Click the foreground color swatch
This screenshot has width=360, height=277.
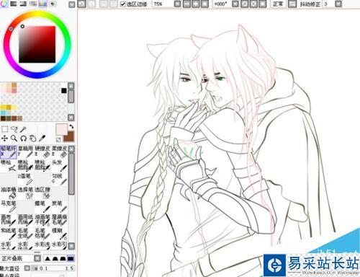point(61,129)
